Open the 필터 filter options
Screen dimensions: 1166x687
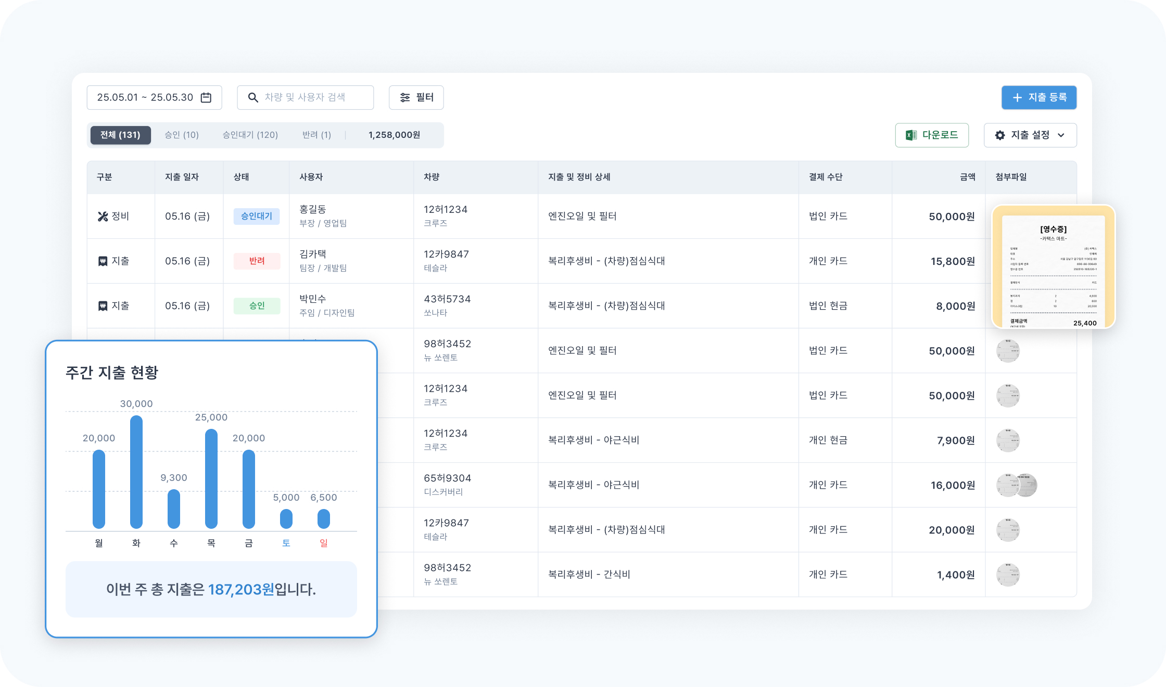(x=416, y=97)
